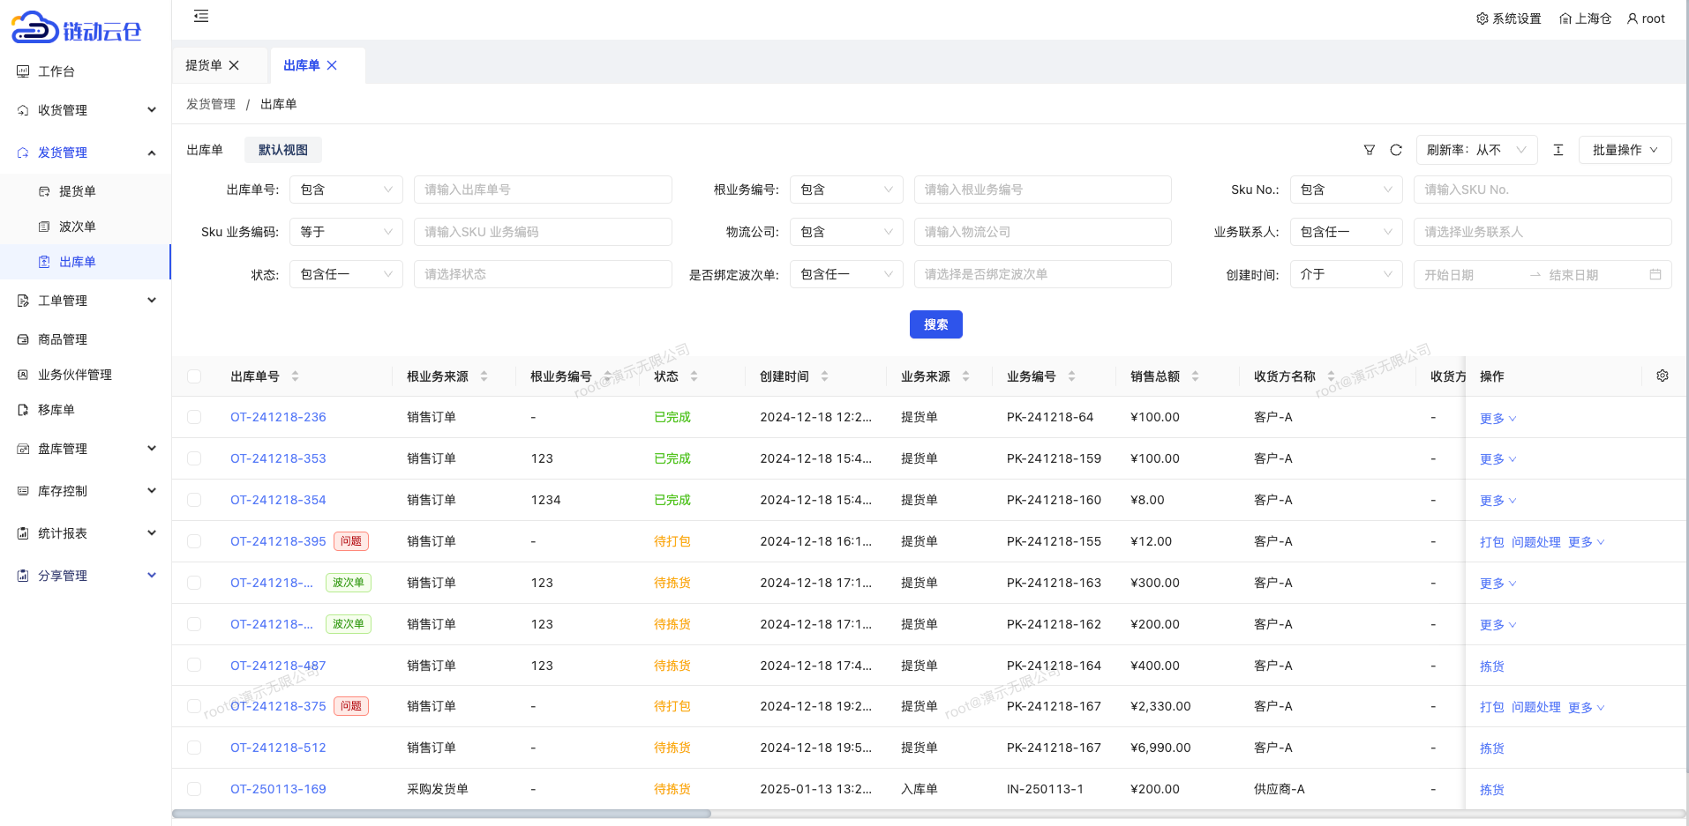Open the refresh rate 刷新率 dropdown

(x=1476, y=150)
